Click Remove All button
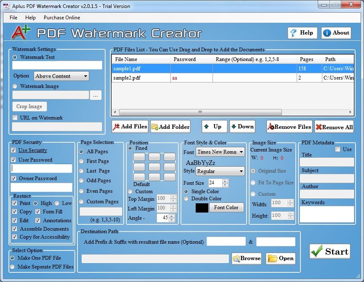This screenshot has width=364, height=282. [334, 127]
